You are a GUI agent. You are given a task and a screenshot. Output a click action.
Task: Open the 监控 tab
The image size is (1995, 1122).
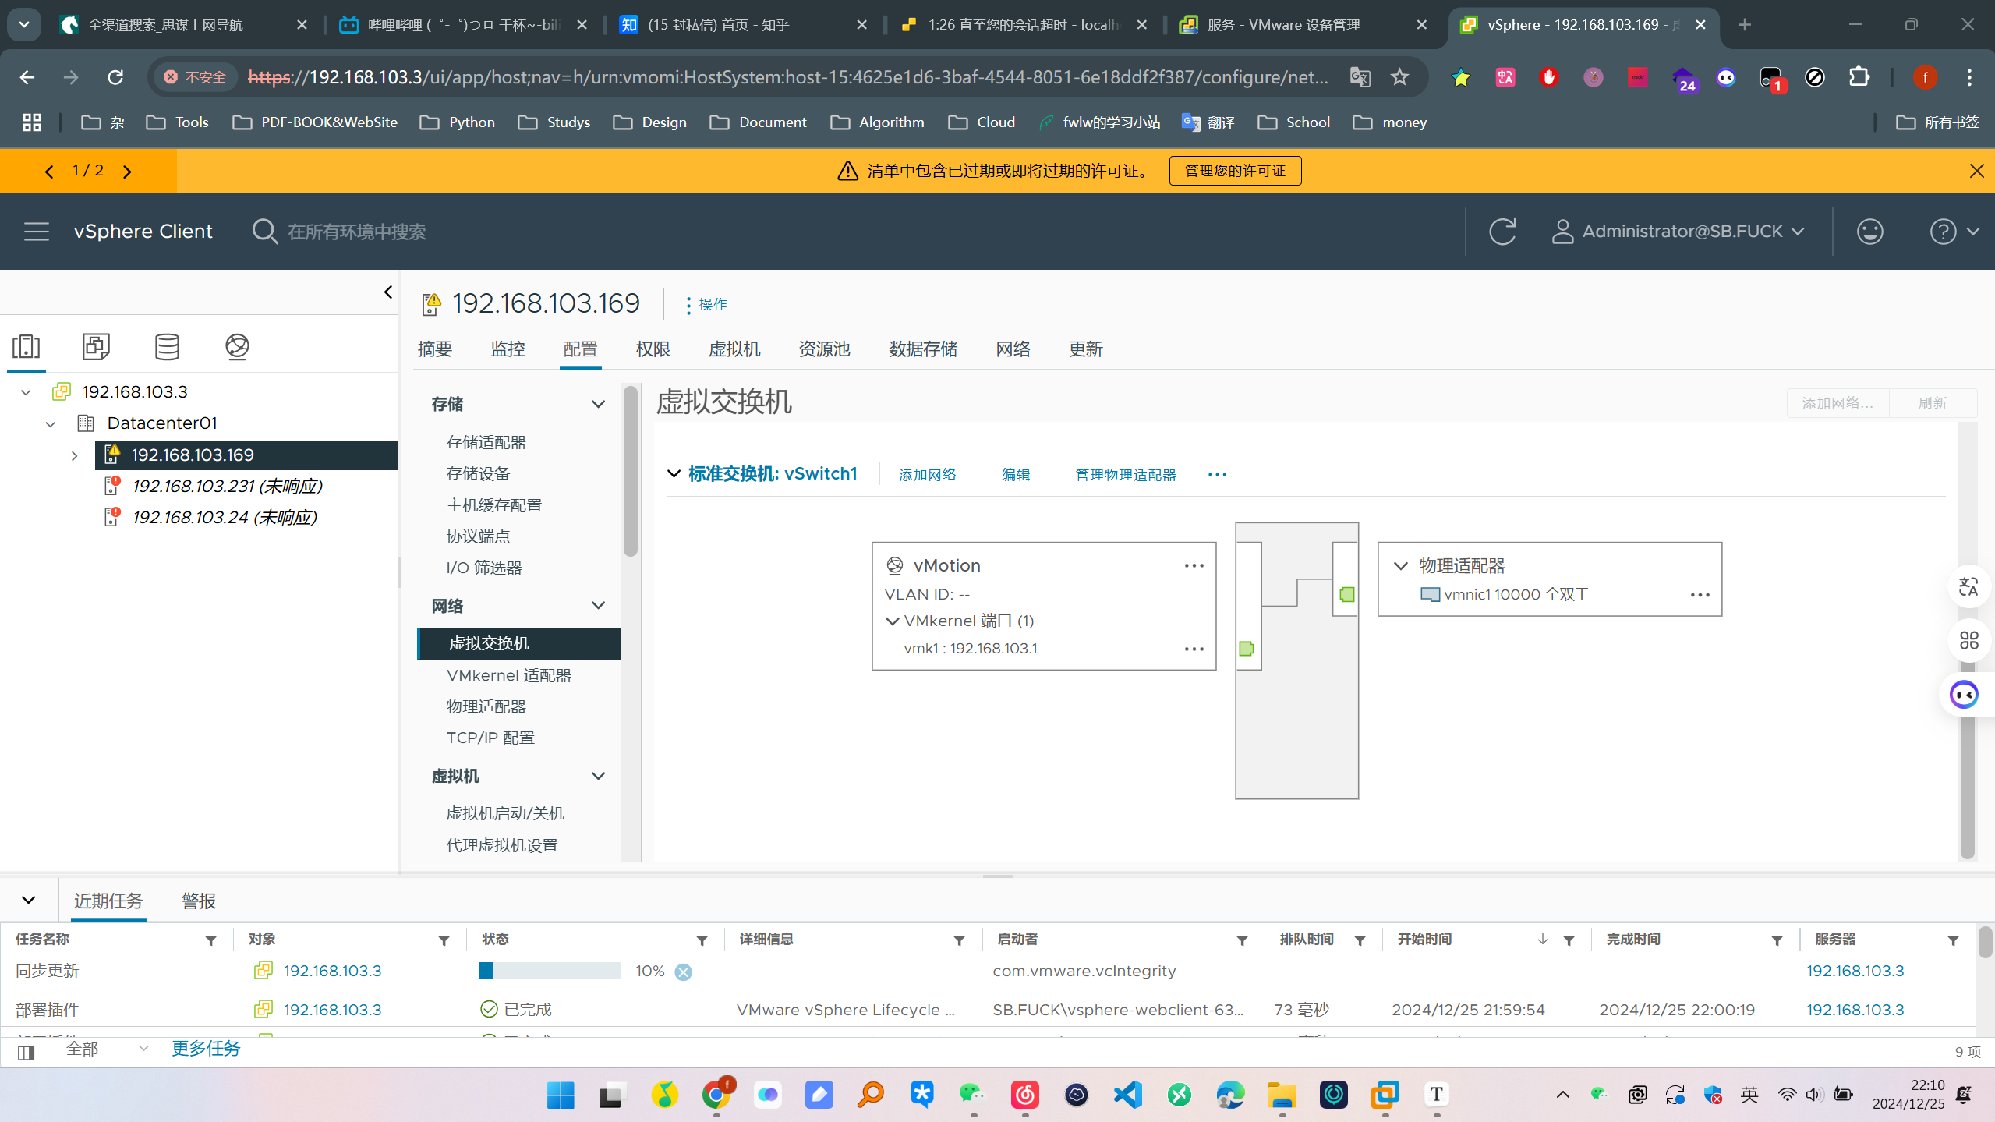[508, 349]
